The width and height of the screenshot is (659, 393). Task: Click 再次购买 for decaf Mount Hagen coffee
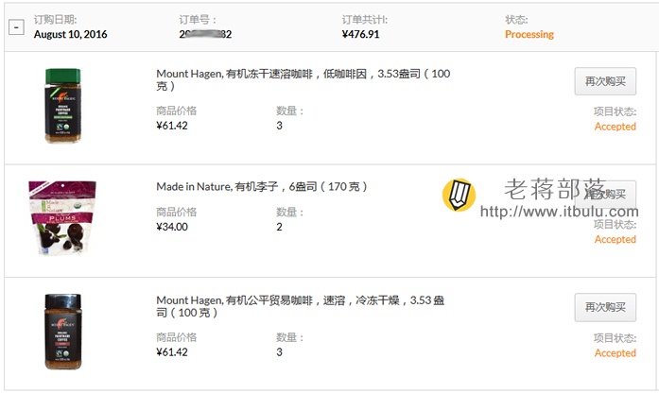(x=605, y=81)
